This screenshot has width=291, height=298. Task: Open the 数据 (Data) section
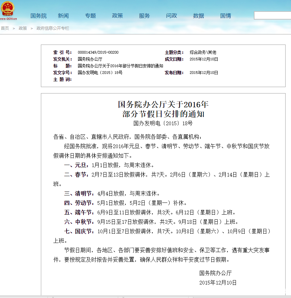point(198,15)
